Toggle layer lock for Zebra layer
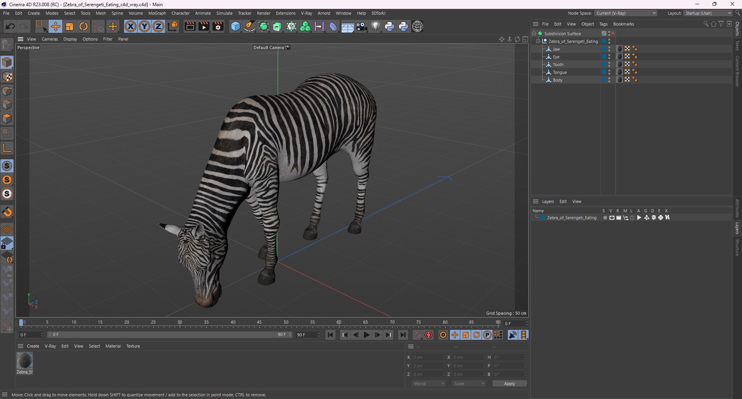Screen dimensions: 742x399 coord(633,218)
